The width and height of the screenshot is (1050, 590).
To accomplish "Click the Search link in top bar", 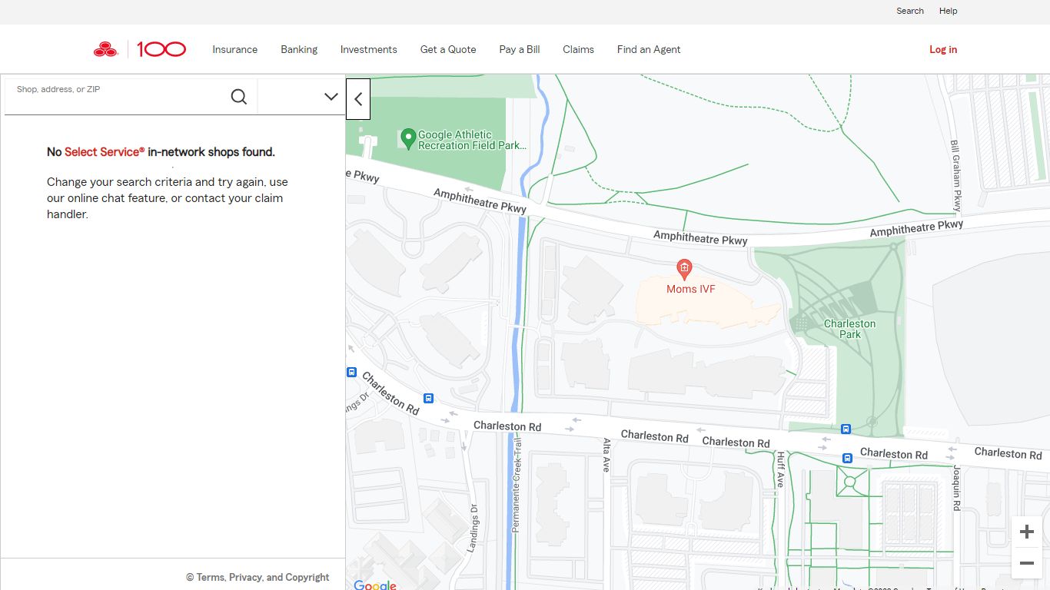I will pyautogui.click(x=910, y=11).
